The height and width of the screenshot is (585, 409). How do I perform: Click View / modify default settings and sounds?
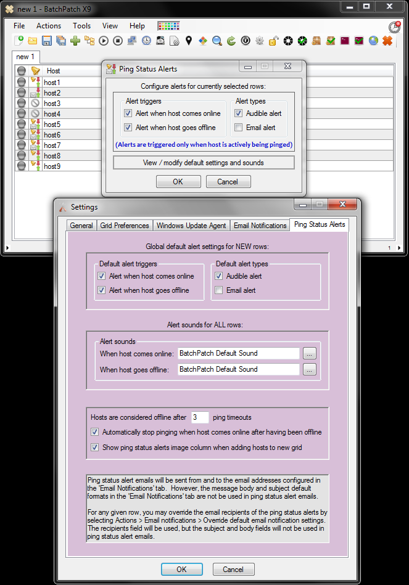[x=204, y=163]
